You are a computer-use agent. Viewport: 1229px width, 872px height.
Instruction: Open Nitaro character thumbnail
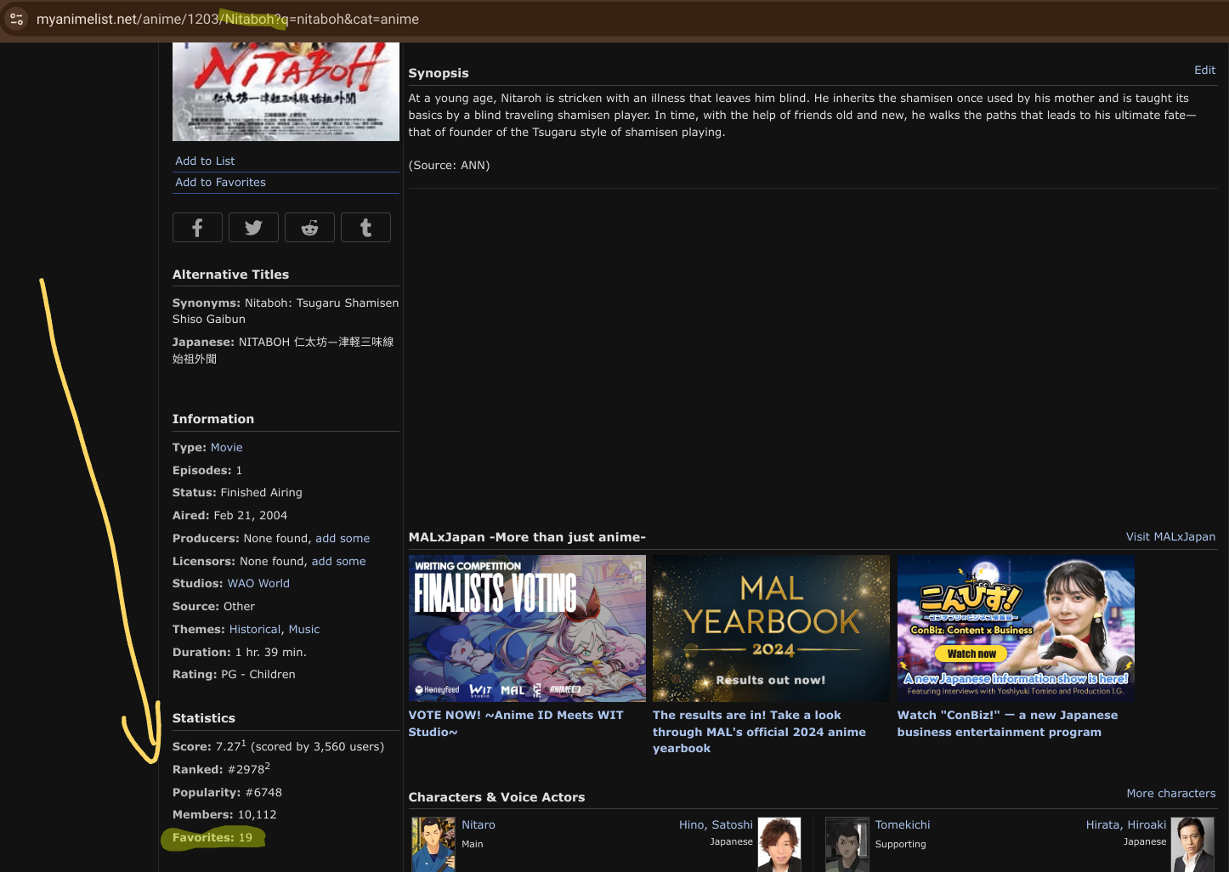click(433, 845)
